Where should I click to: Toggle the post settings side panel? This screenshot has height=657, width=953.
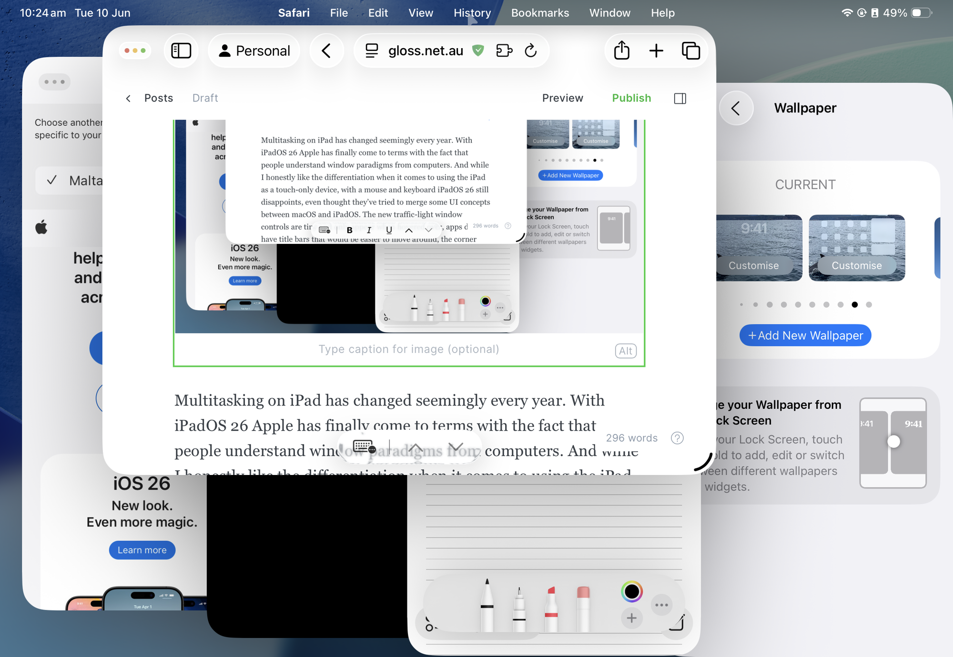pos(680,99)
